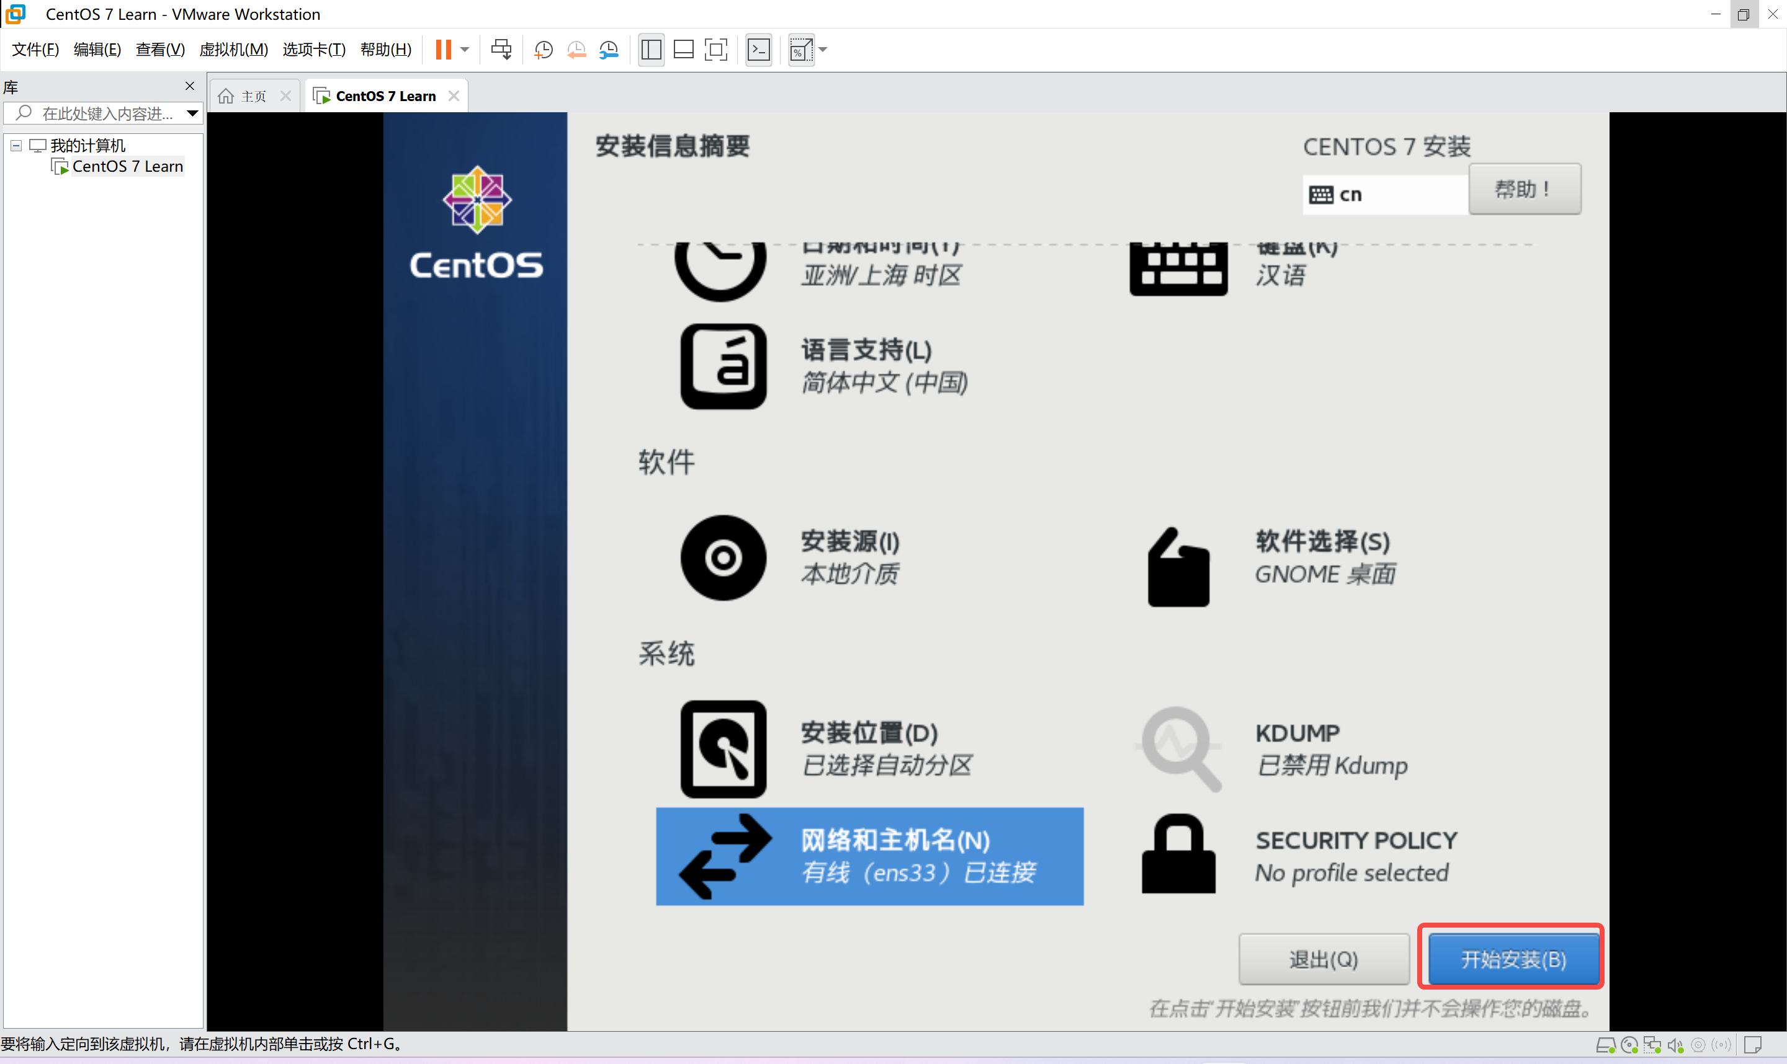1787x1064 pixels.
Task: Click the VMware Workstation title bar logo
Action: click(14, 14)
